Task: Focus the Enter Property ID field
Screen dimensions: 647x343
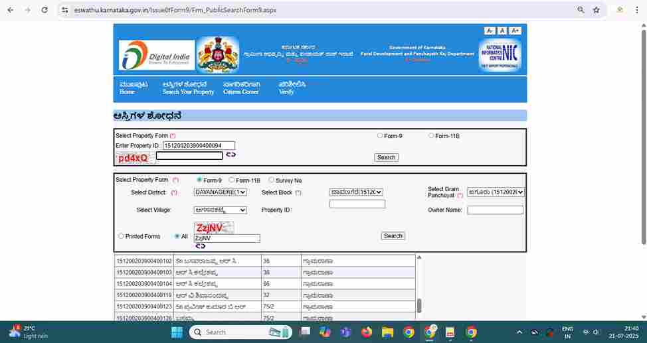Action: 199,145
